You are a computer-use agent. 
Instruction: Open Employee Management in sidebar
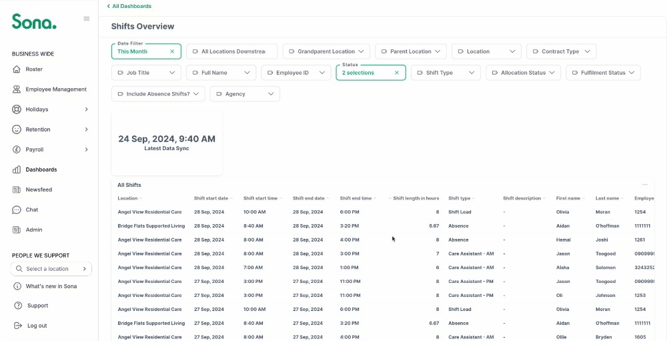[56, 89]
